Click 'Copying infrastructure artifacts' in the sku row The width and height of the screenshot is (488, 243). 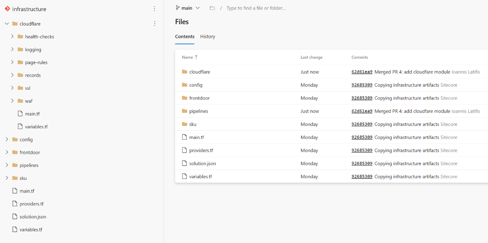pyautogui.click(x=407, y=124)
